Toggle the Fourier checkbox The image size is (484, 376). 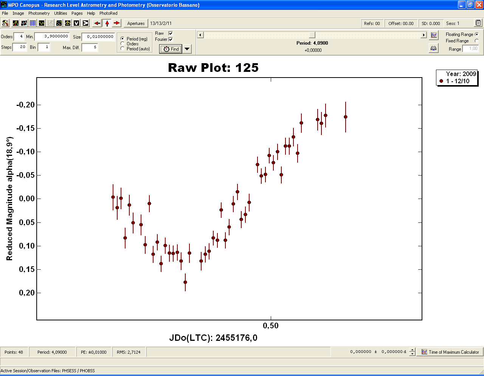[171, 39]
